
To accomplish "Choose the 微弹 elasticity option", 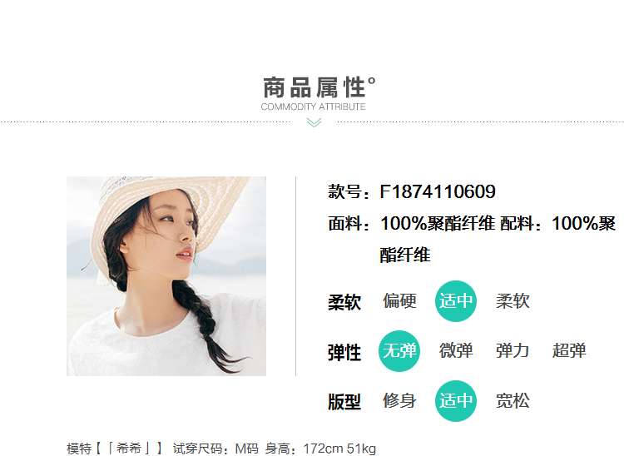I will [456, 351].
